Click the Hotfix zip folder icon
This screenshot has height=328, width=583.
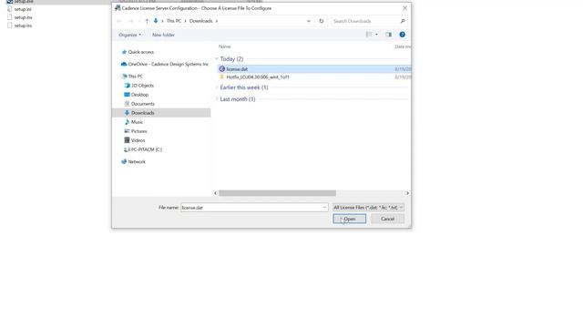222,77
